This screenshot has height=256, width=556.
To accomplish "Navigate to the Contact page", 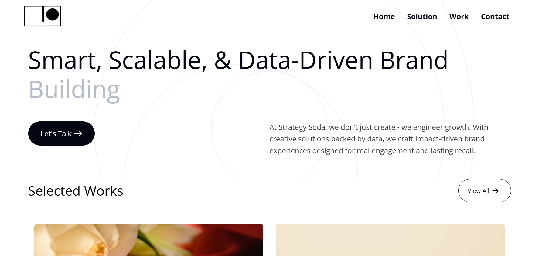I will point(495,17).
